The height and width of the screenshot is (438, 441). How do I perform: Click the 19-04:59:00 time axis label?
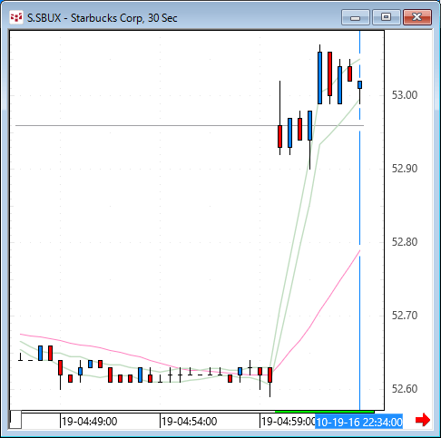(x=288, y=422)
